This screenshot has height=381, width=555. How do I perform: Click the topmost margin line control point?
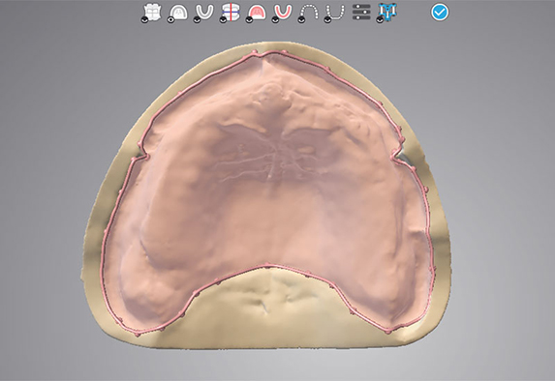(x=254, y=52)
